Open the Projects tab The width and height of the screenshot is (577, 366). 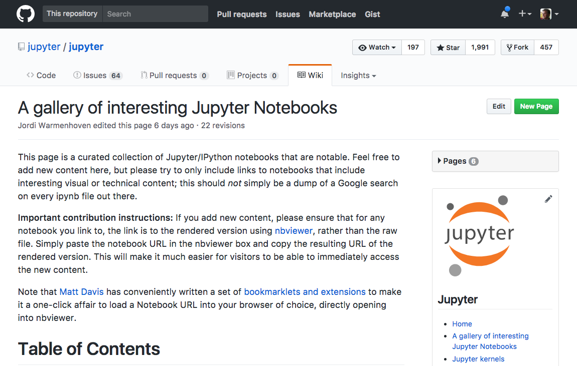(252, 75)
